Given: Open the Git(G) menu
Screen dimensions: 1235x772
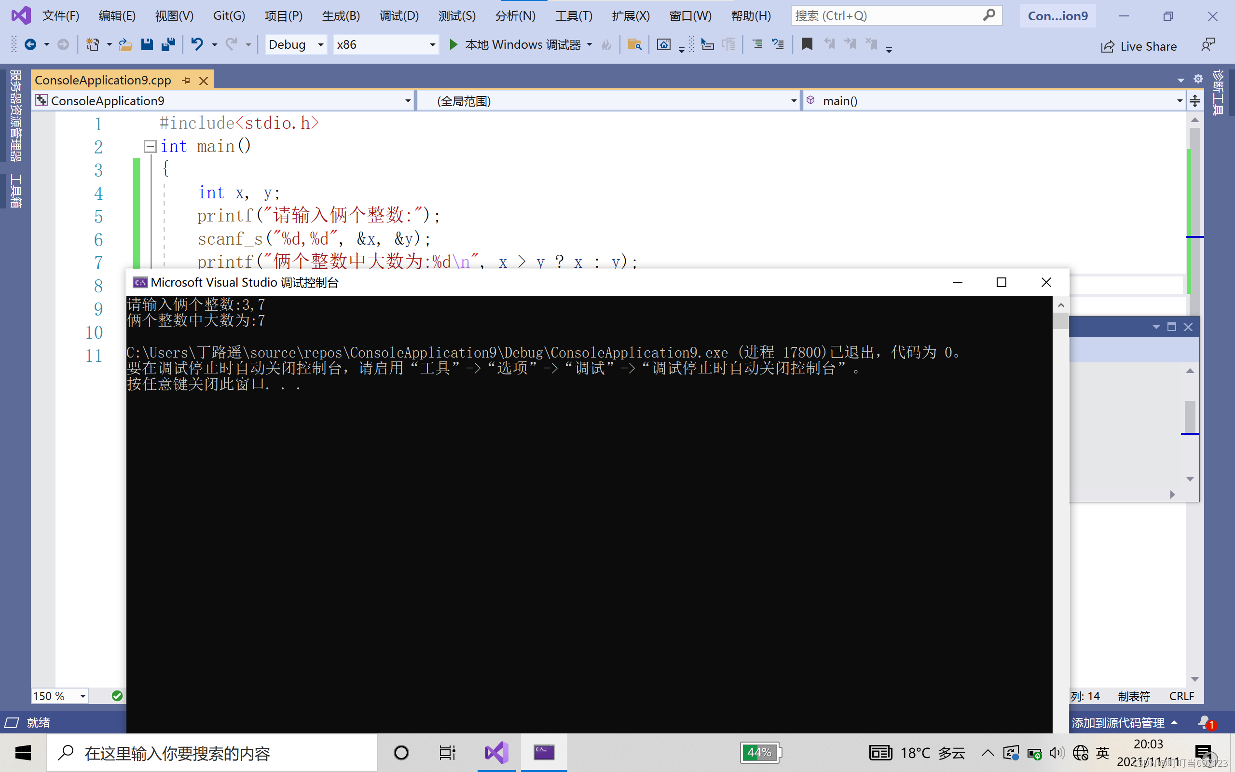Looking at the screenshot, I should [x=229, y=16].
